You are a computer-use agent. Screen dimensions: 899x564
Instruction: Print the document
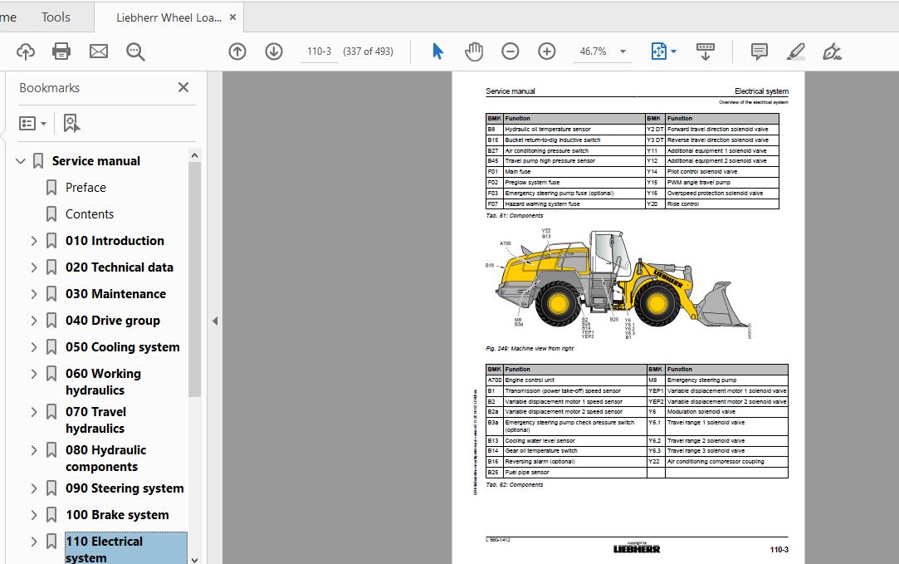click(x=61, y=51)
